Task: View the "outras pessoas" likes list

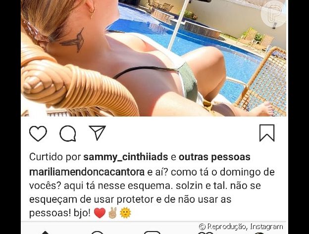Action: click(214, 157)
